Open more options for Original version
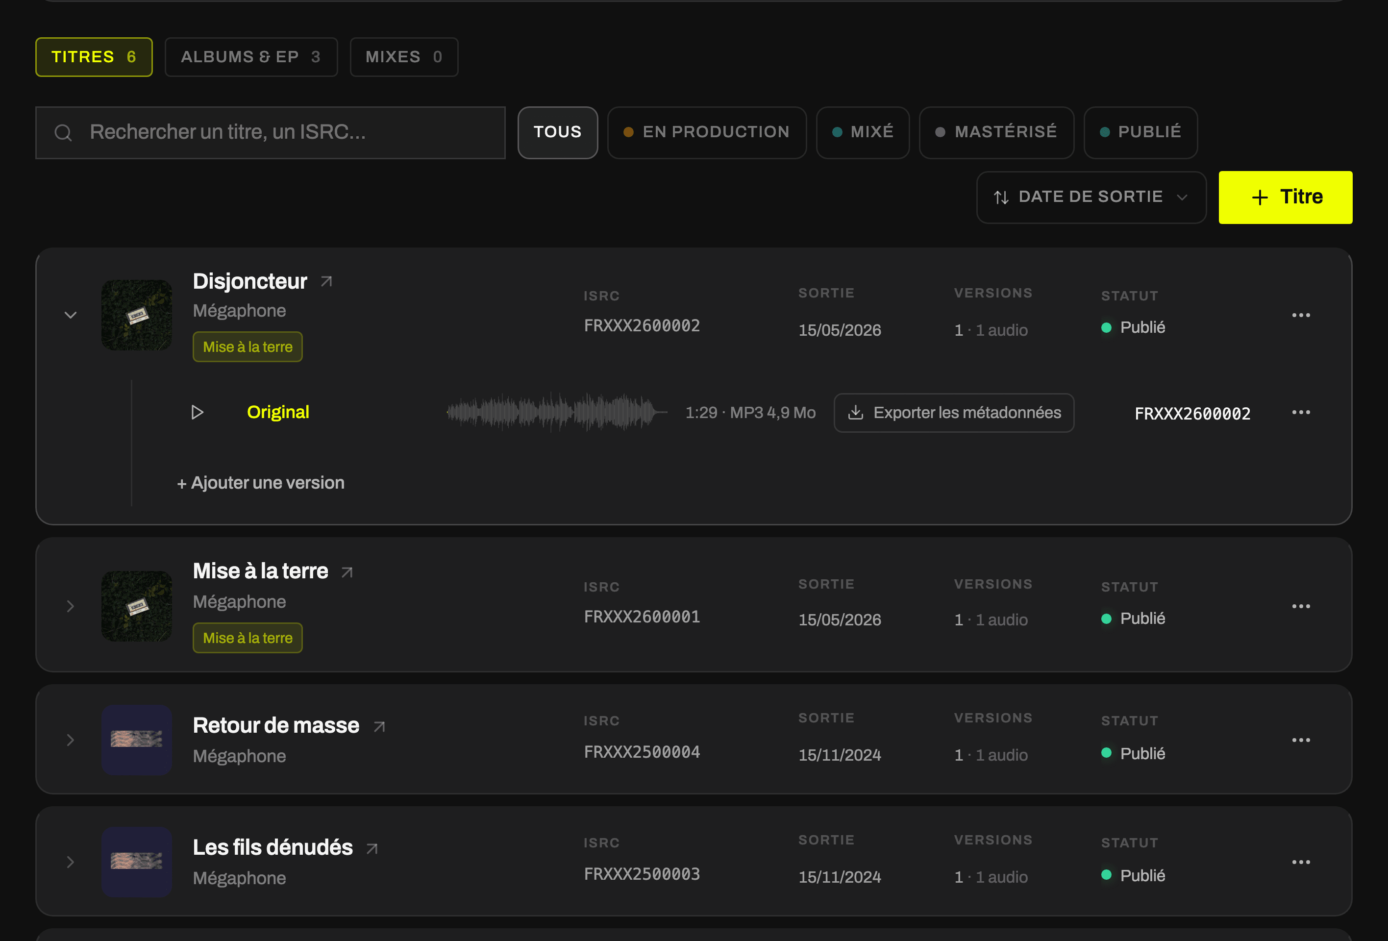This screenshot has height=941, width=1388. [x=1301, y=413]
